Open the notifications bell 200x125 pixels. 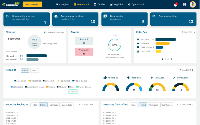[175, 5]
